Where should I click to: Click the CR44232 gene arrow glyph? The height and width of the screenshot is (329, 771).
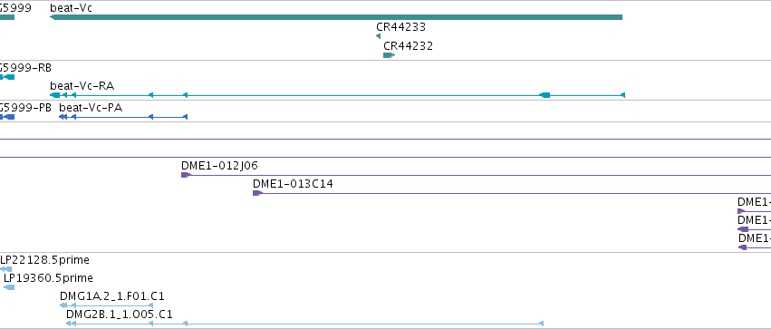(x=389, y=55)
